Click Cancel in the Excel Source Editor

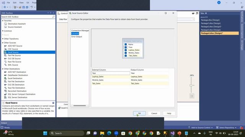click(154, 113)
